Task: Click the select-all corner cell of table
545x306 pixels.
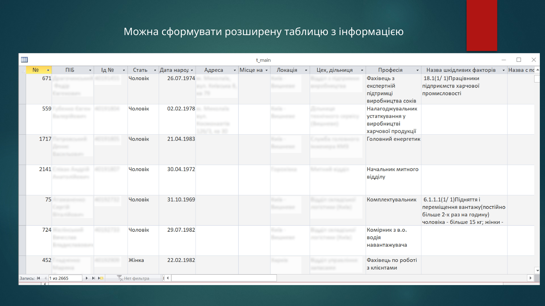Action: tap(22, 70)
